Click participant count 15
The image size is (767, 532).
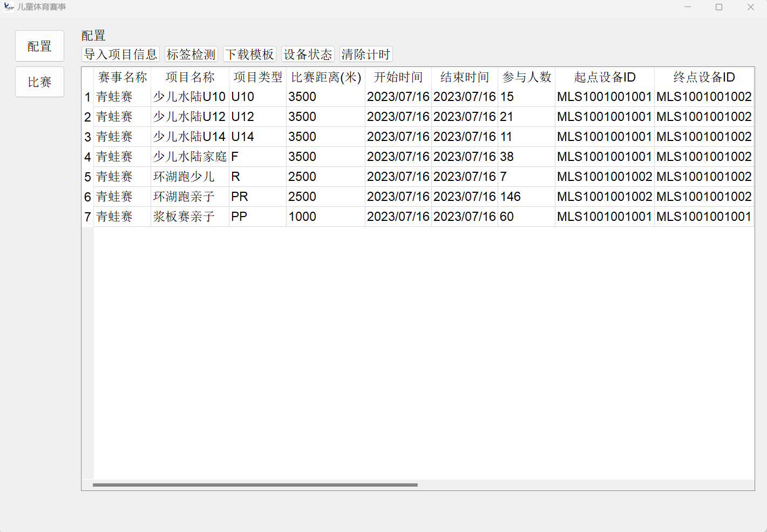(527, 97)
